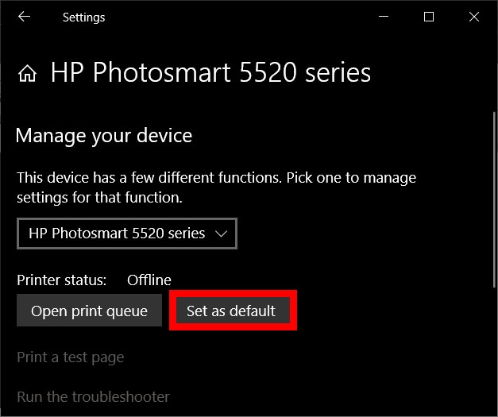Select the Manage your device heading
The width and height of the screenshot is (498, 417).
(103, 135)
